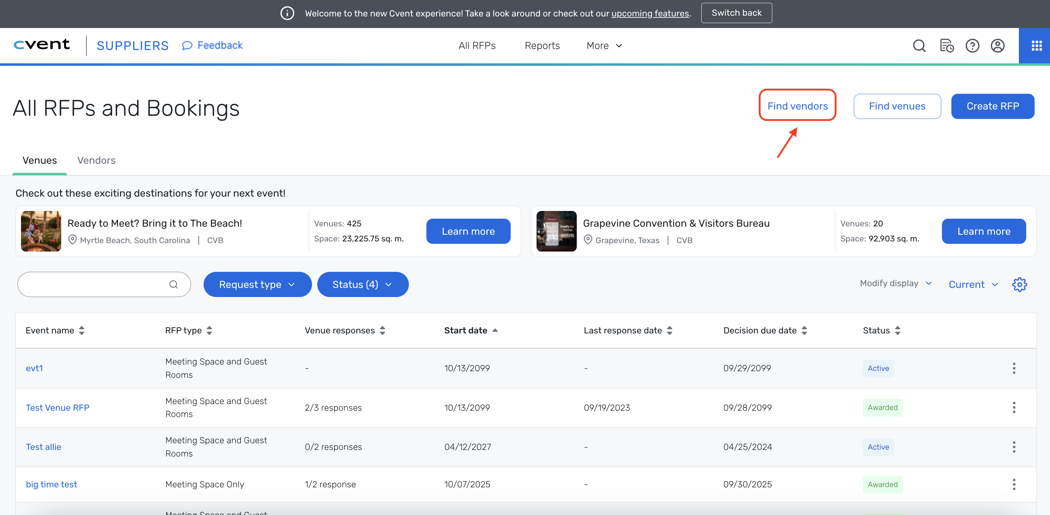Click the Create RFP button
The height and width of the screenshot is (515, 1050).
pyautogui.click(x=993, y=106)
